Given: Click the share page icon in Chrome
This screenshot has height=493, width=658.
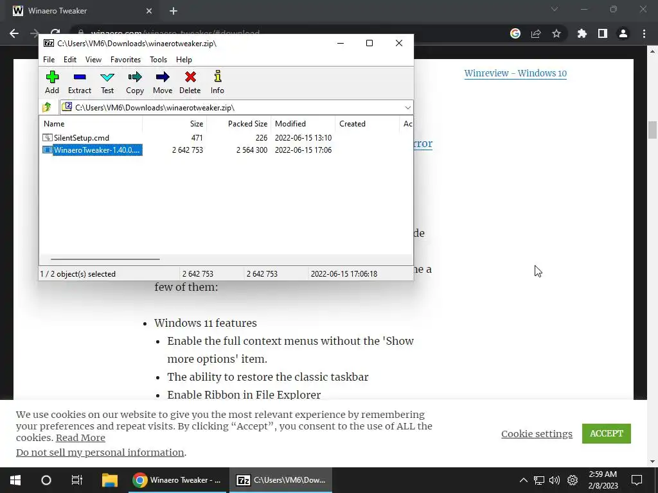Looking at the screenshot, I should pos(536,33).
